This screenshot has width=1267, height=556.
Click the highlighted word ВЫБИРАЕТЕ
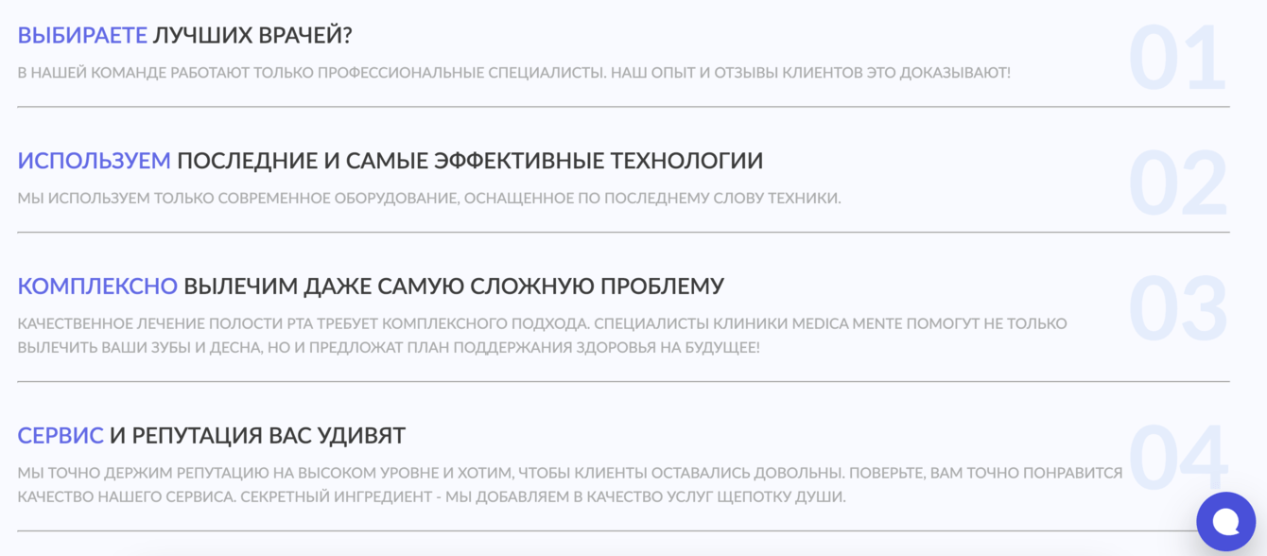click(82, 36)
